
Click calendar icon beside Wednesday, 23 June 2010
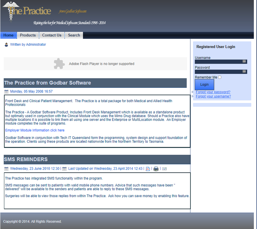tap(6, 169)
